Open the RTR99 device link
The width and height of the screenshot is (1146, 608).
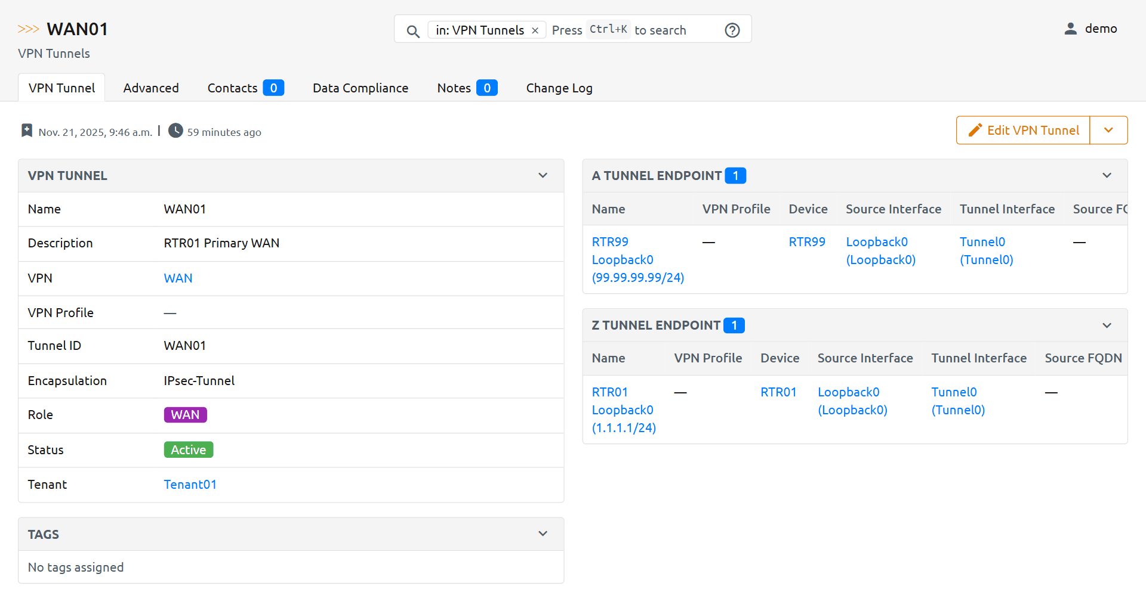[806, 242]
